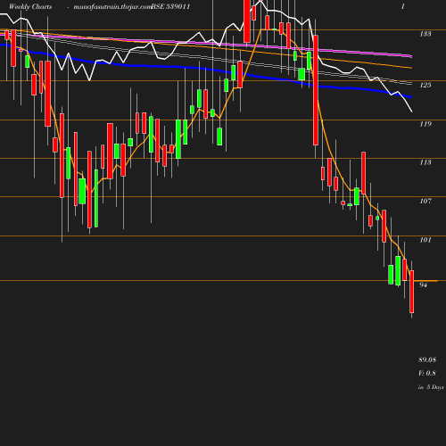The height and width of the screenshot is (446, 446).
Task: Click the 94 price axis label
Action: [x=423, y=285]
